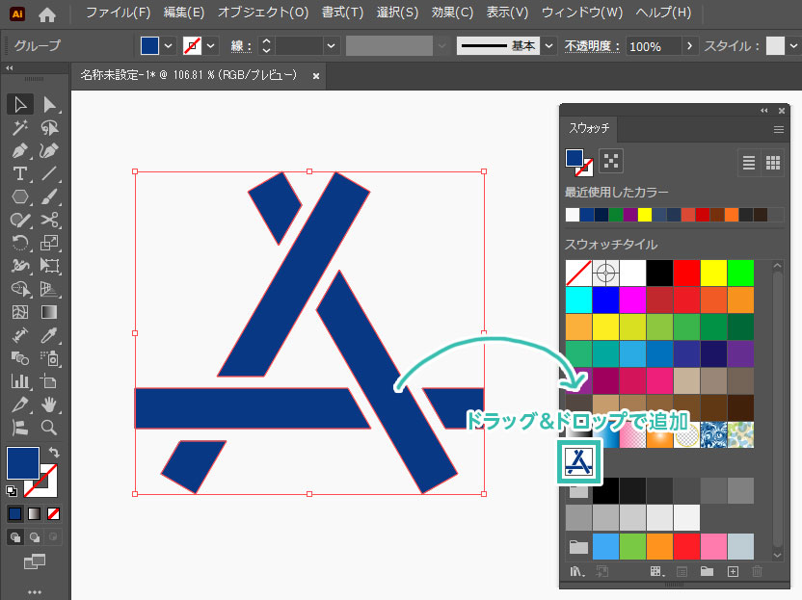
Task: Pick the Zoom magnifier tool
Action: pos(49,429)
